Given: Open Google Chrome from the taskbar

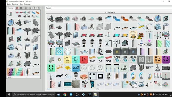Looking at the screenshot, I should pyautogui.click(x=65, y=95).
